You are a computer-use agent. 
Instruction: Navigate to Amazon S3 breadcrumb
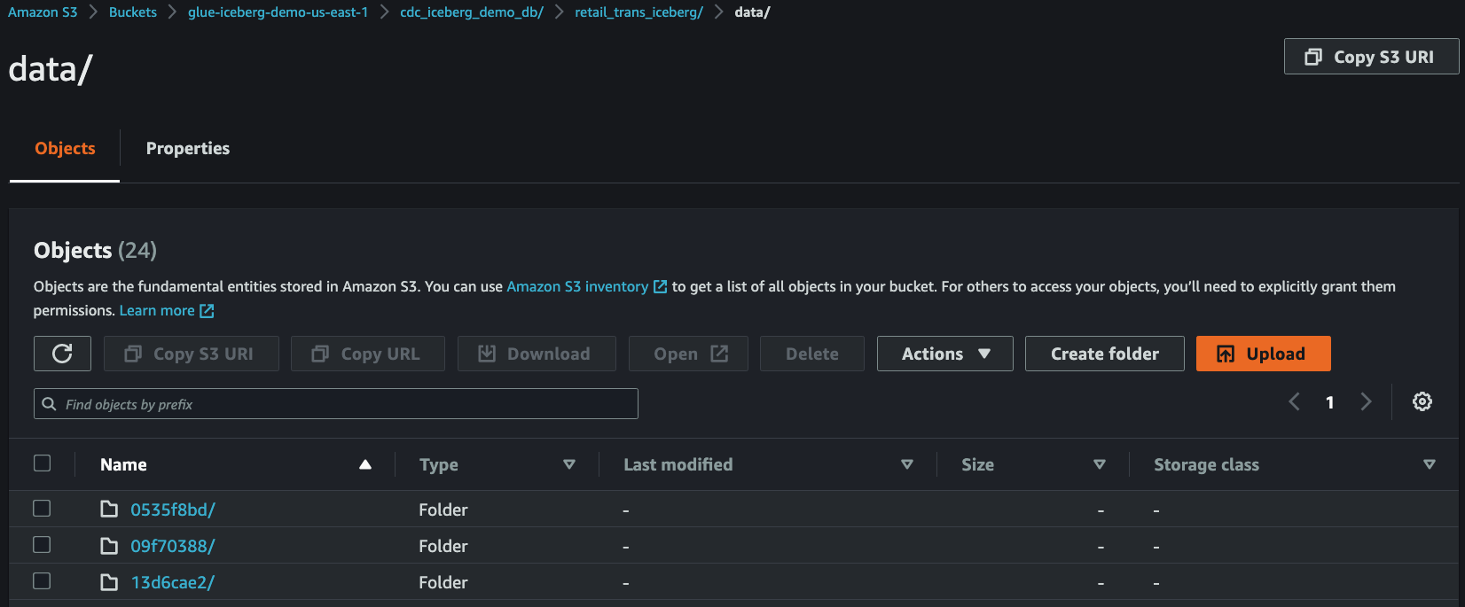pos(43,12)
